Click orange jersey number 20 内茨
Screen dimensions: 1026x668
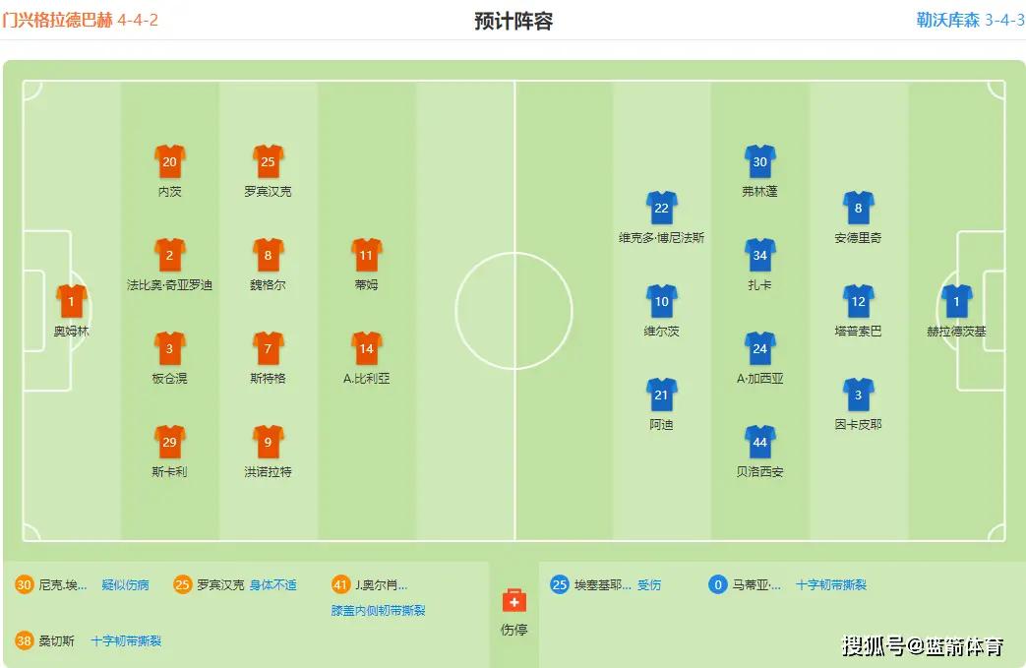(x=169, y=162)
